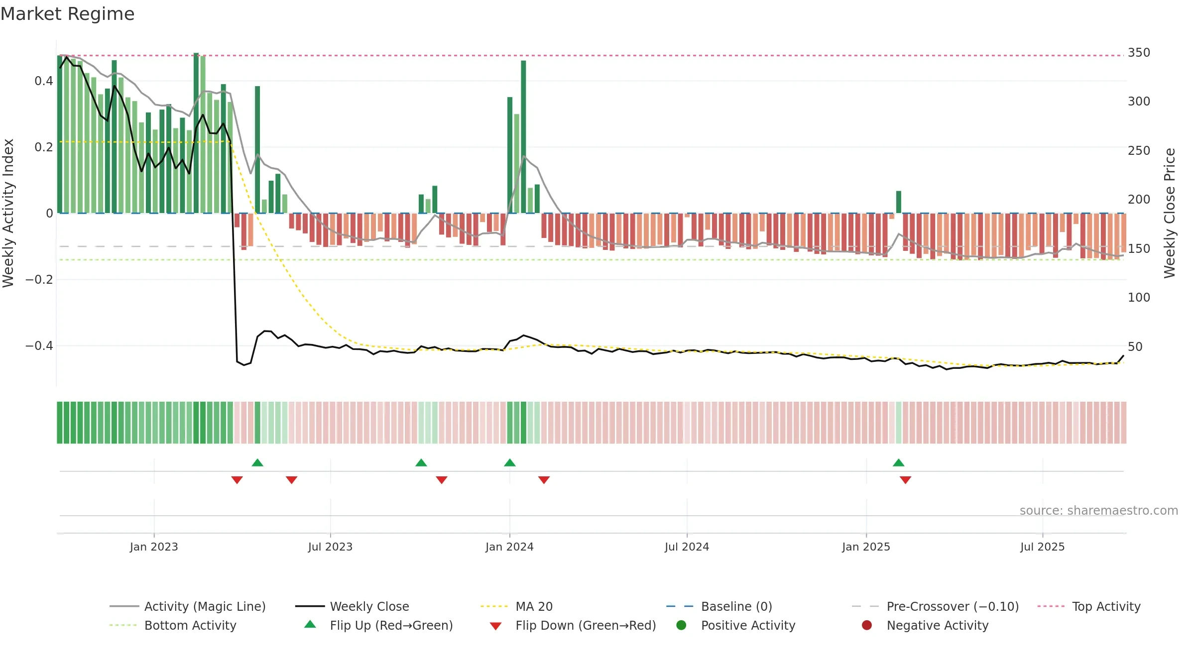Click the −0.4 activity axis tick
Image resolution: width=1195 pixels, height=672 pixels.
39,345
